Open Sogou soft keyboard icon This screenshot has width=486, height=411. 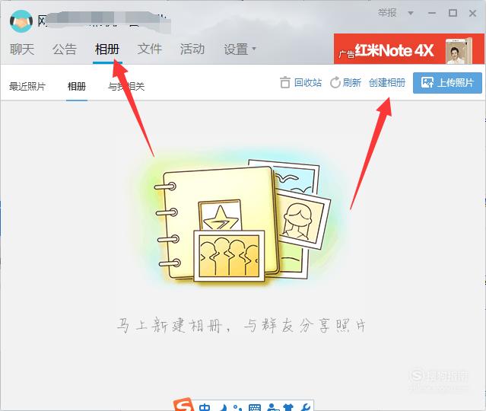point(255,407)
